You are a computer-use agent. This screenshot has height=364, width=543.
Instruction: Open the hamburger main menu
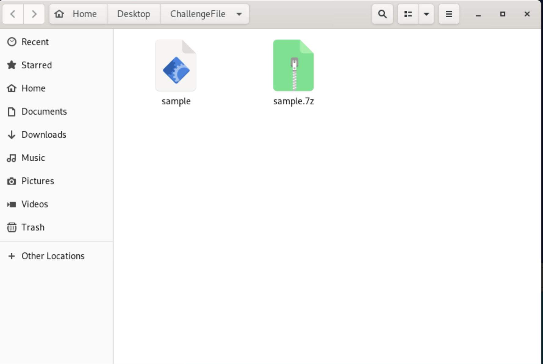(449, 14)
